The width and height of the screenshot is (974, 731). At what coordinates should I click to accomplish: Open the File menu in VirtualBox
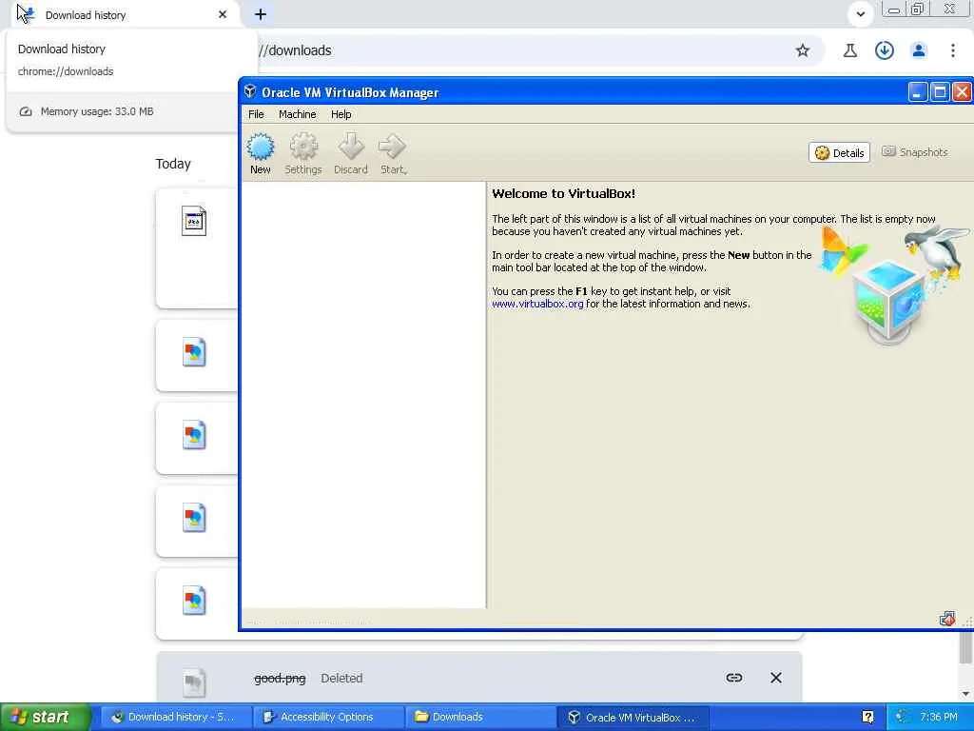256,114
